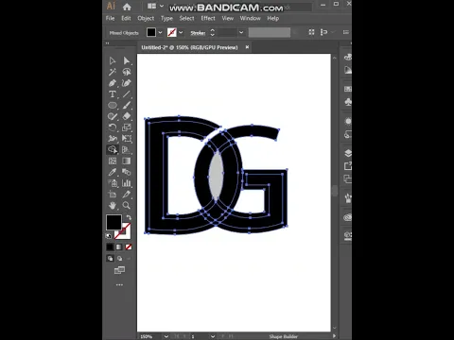Image resolution: width=454 pixels, height=340 pixels.
Task: Select the Ellipse tool
Action: 113,106
